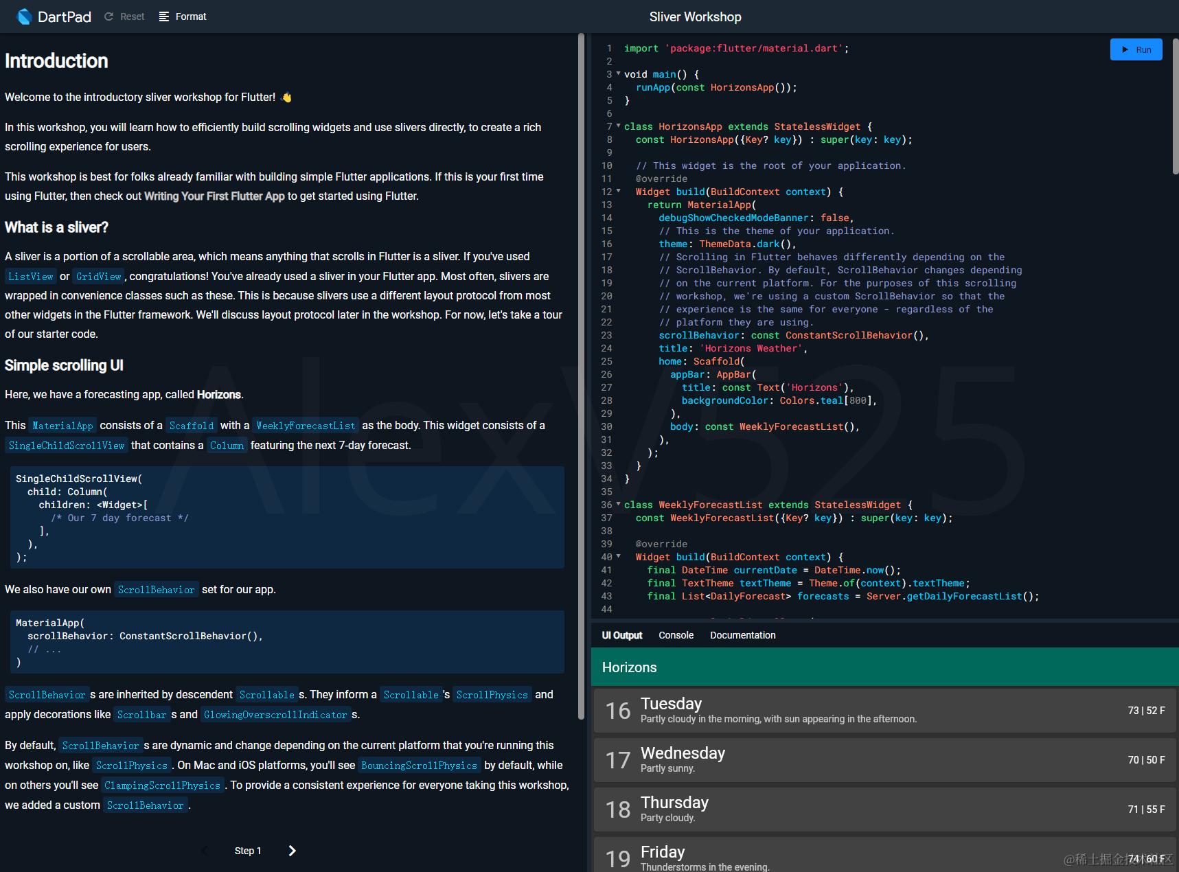Select the UI Output tab
1179x872 pixels.
621,635
